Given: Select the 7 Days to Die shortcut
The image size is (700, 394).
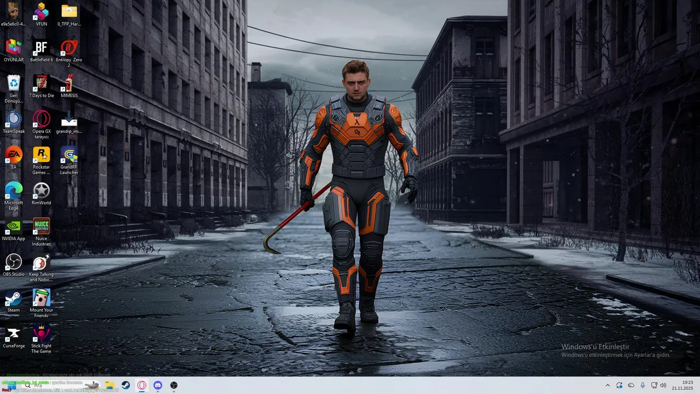Looking at the screenshot, I should [41, 86].
